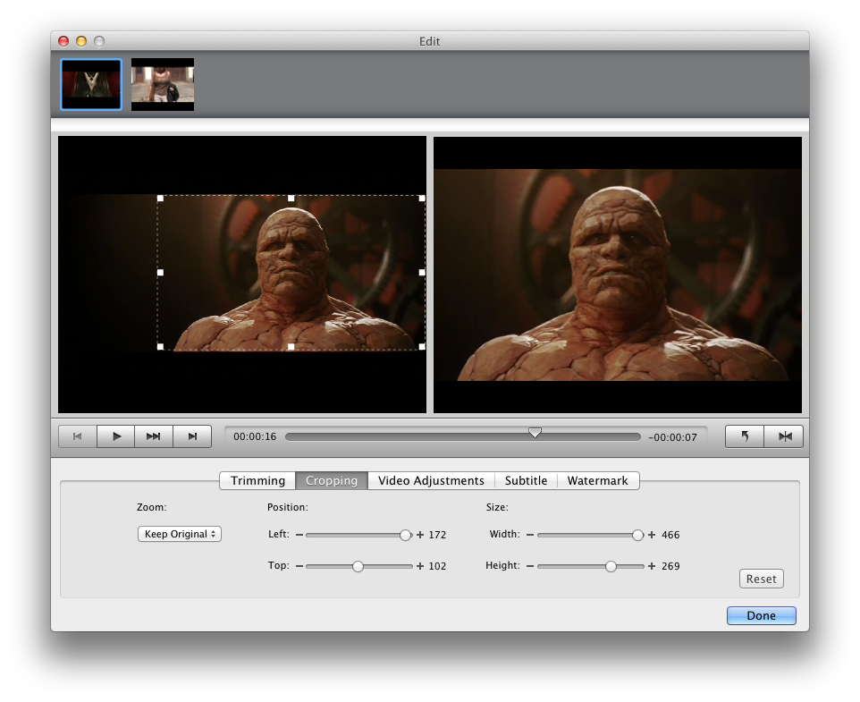860x702 pixels.
Task: Click the Done button
Action: [761, 615]
